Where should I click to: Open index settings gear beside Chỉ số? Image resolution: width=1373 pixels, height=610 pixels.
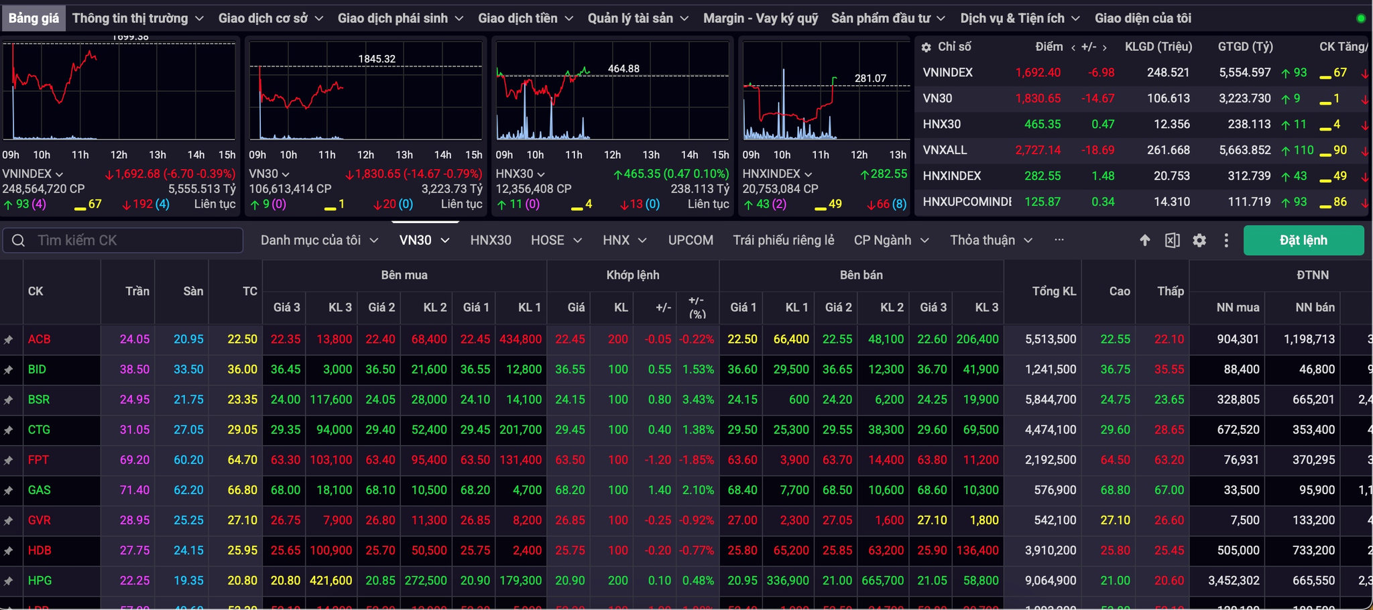coord(926,48)
